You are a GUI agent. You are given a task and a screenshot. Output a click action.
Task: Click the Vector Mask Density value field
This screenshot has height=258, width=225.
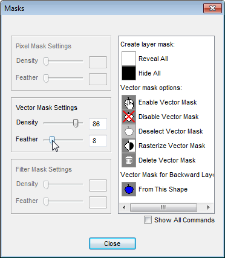98,124
